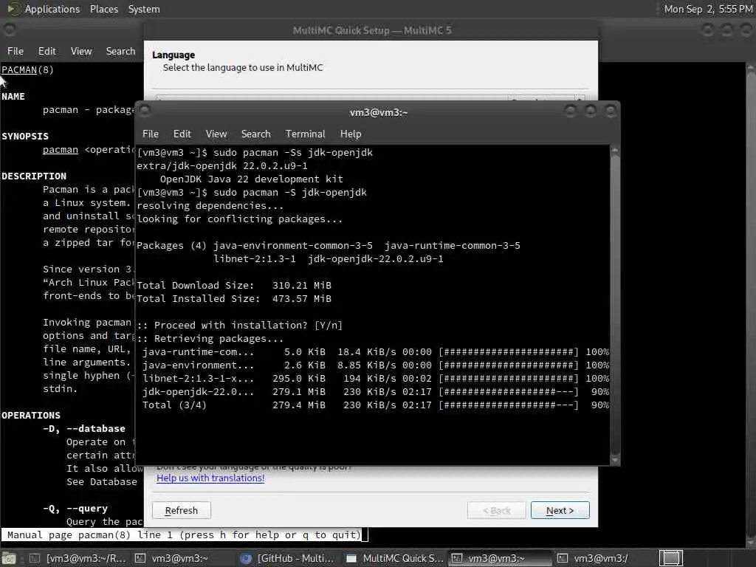Click 'Total Installed Size: 473.57 MiB' line
The width and height of the screenshot is (756, 567).
[x=234, y=299]
